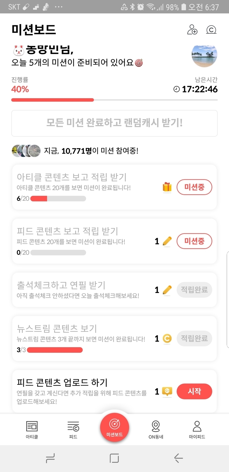Tap the yellow chat coin icon on upload mission
Screen dimensions: 229x472
point(167,391)
